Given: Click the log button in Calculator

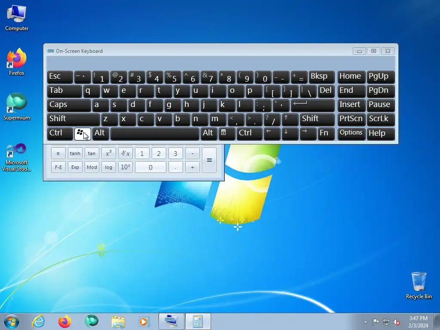Looking at the screenshot, I should [x=108, y=167].
